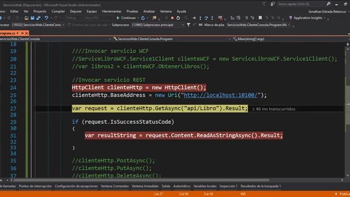This screenshot has height=197, width=350.
Task: Click the quick launch magnifier icon
Action: pyautogui.click(x=328, y=4)
